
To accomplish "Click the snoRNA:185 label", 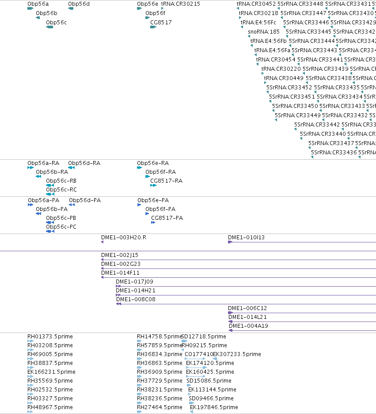I will 264,32.
